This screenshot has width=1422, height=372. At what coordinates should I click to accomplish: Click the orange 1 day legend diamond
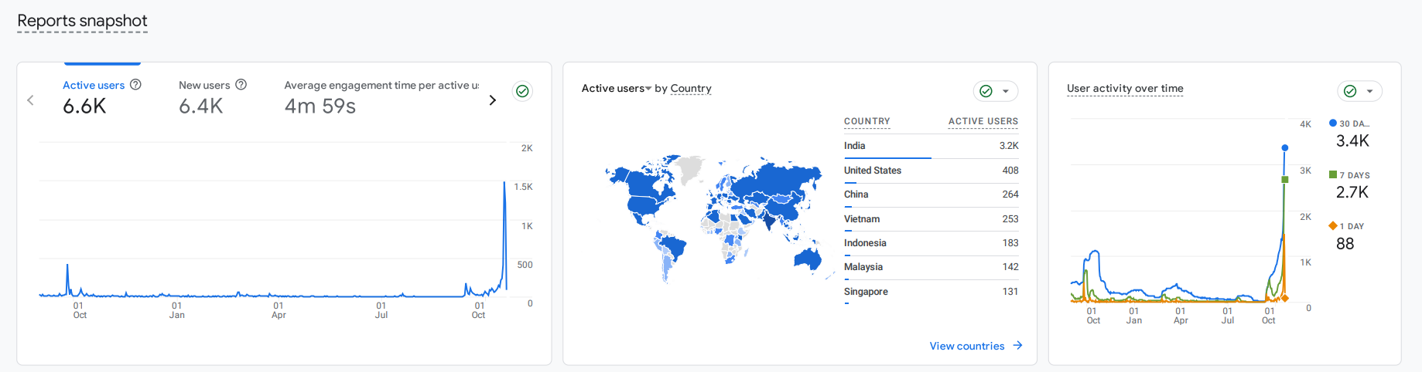point(1333,226)
